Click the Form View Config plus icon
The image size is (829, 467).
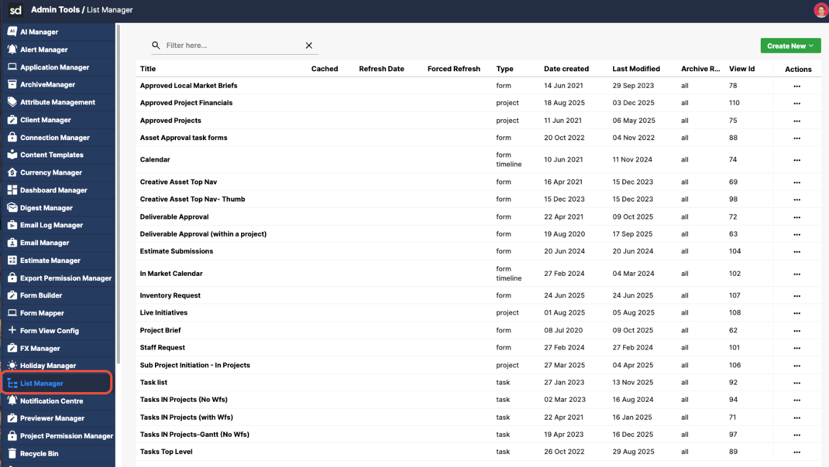point(12,330)
